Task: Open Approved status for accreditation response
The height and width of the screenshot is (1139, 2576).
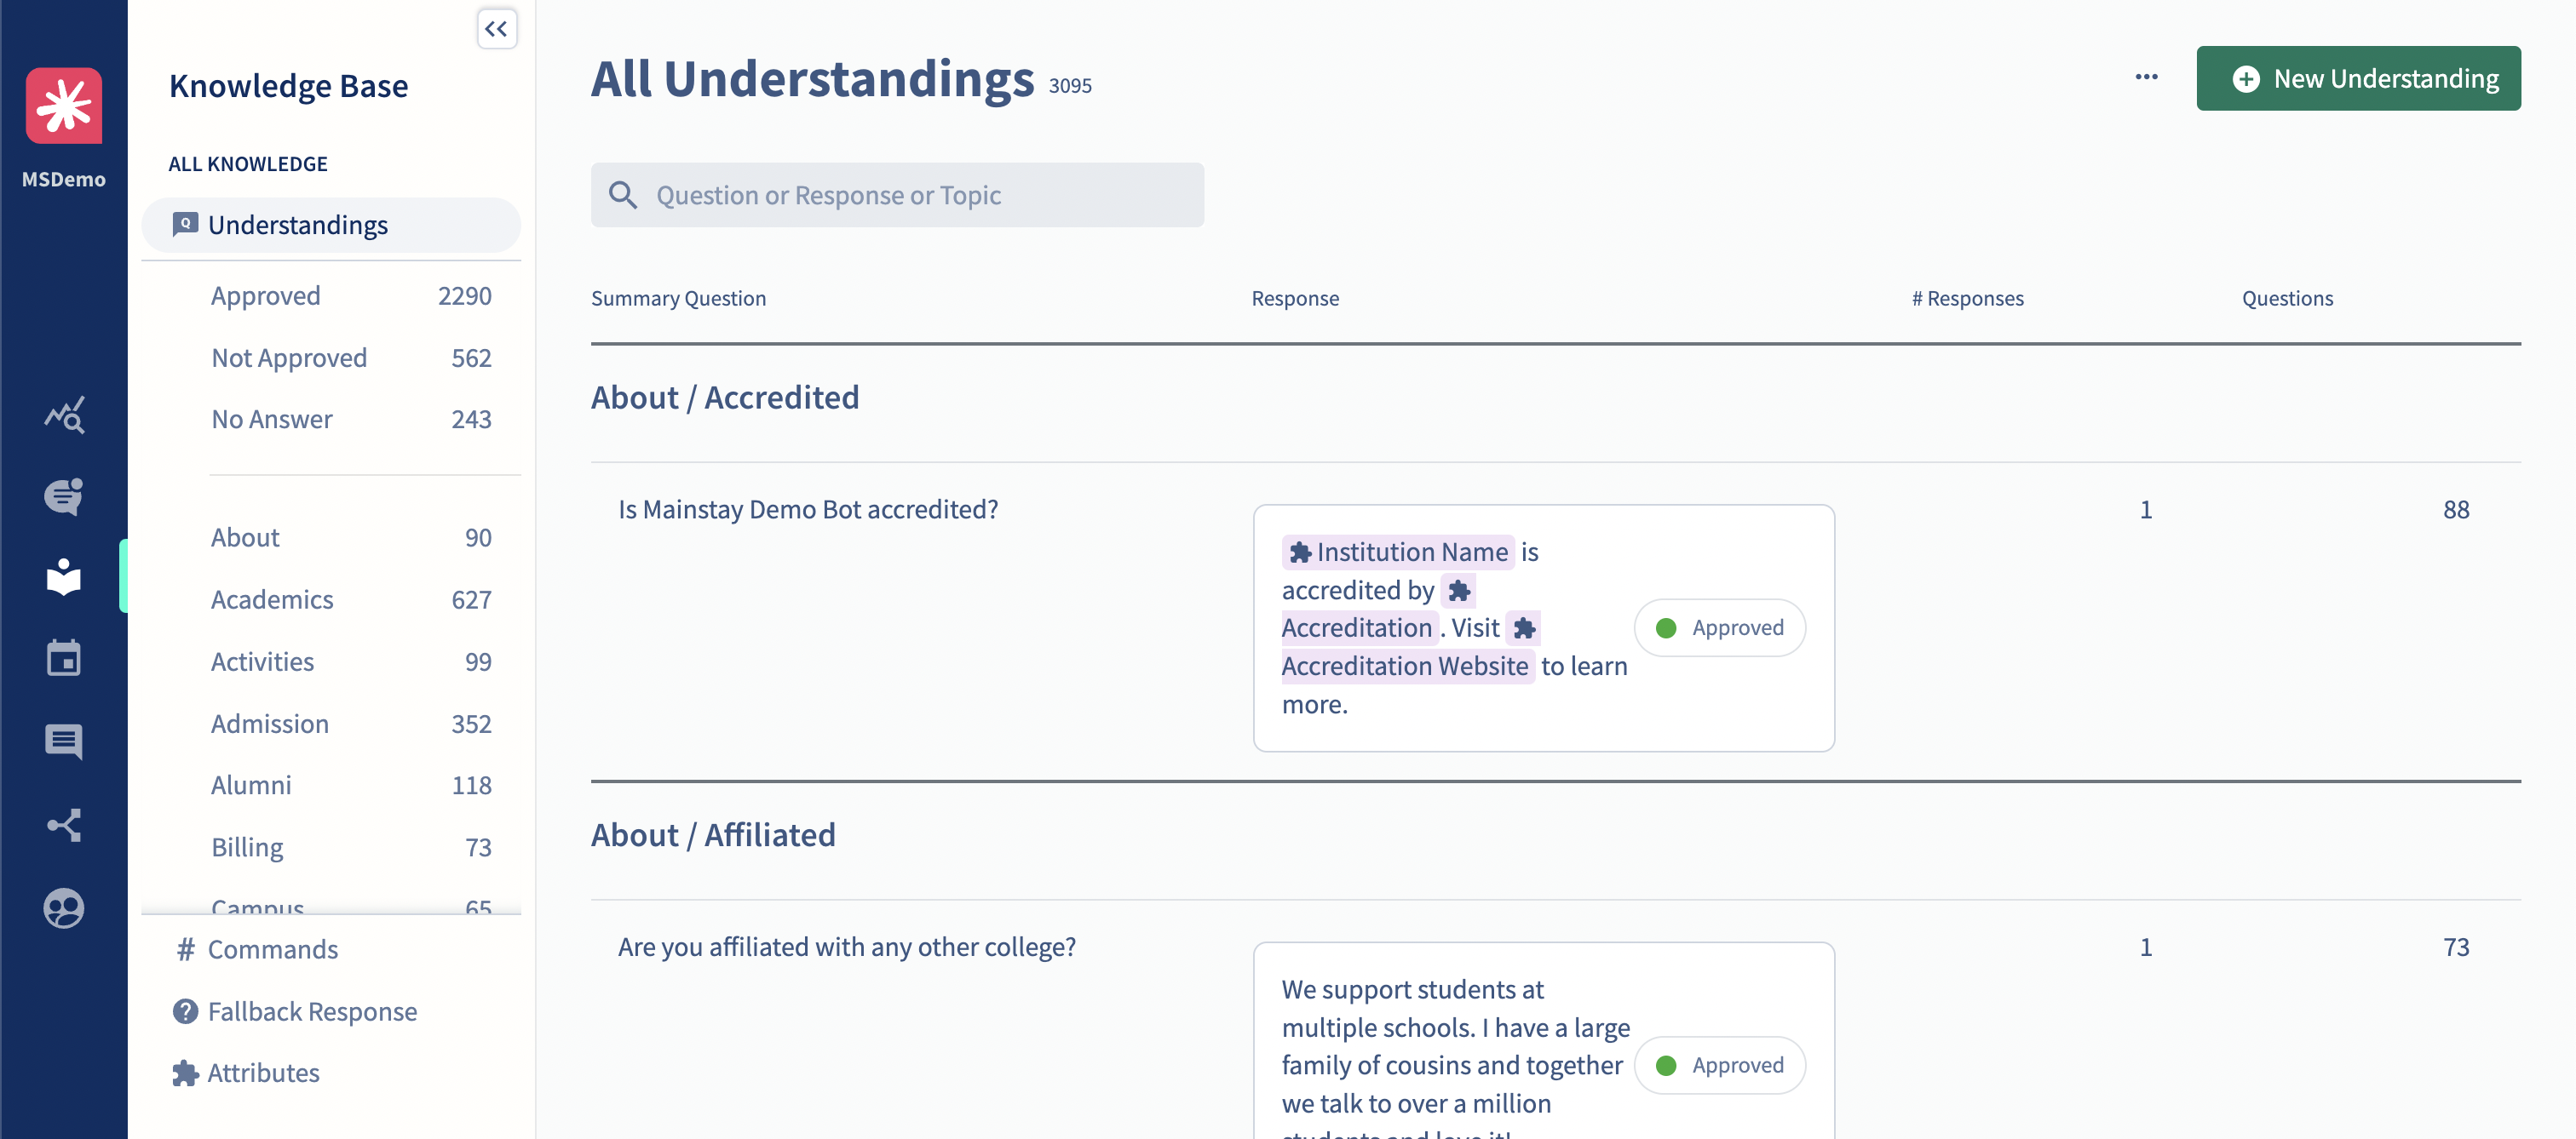Action: pos(1719,627)
